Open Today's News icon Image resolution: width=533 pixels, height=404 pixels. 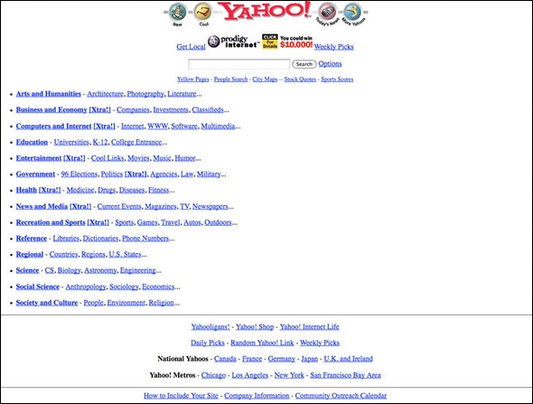coord(328,14)
